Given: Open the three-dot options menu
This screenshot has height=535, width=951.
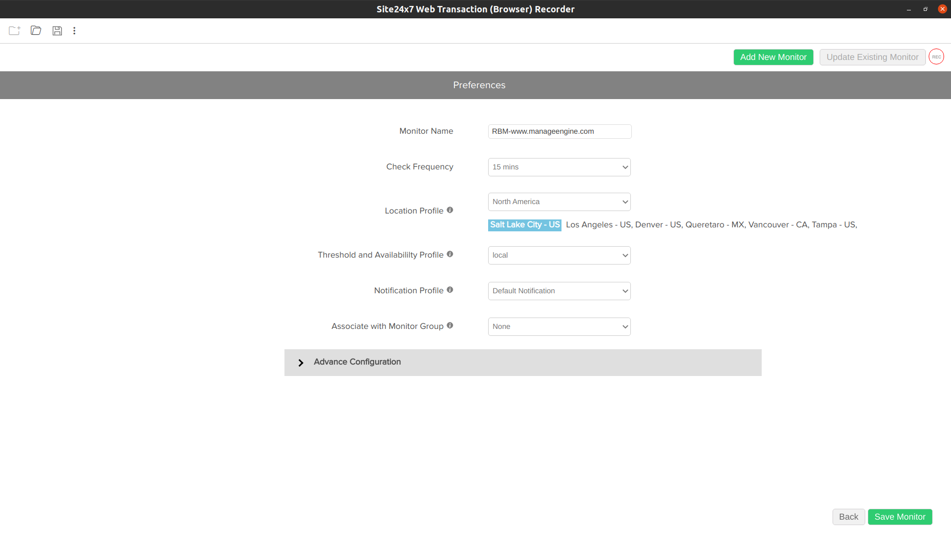Looking at the screenshot, I should pos(74,31).
